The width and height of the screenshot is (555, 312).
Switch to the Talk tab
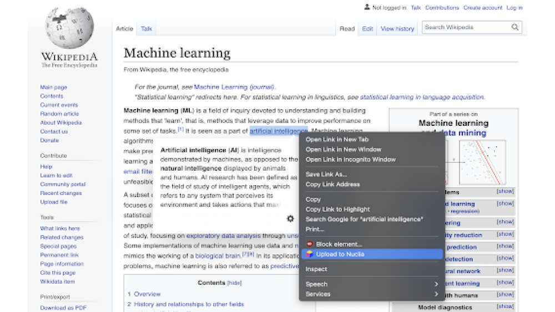(146, 29)
